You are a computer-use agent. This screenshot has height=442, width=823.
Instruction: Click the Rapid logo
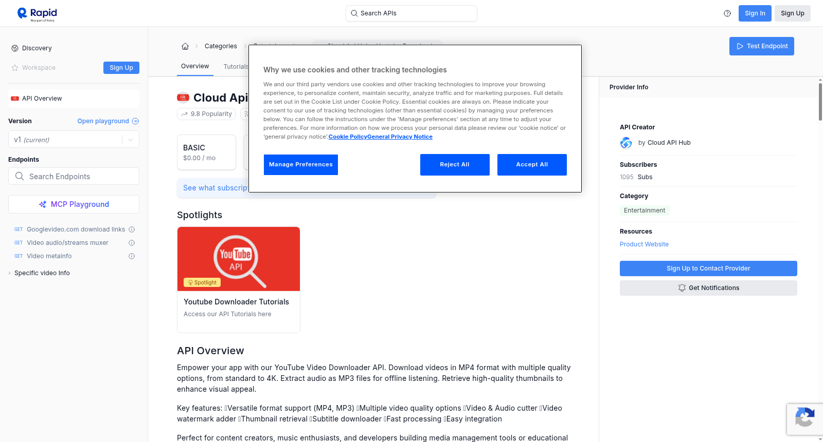click(x=37, y=14)
